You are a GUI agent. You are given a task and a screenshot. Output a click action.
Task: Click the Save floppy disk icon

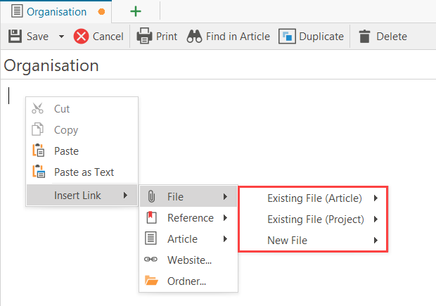pos(15,36)
